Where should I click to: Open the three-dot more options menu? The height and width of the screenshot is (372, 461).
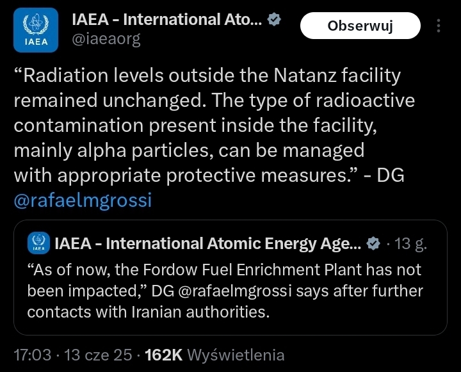(x=439, y=26)
